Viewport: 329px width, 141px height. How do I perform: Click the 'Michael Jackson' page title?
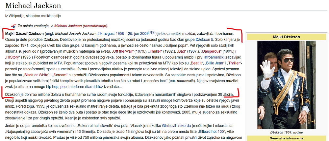[x=33, y=6]
